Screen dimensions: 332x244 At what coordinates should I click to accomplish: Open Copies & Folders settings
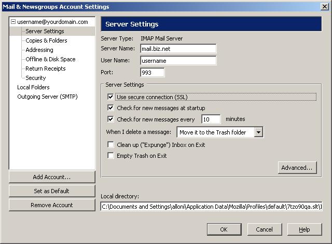(46, 40)
